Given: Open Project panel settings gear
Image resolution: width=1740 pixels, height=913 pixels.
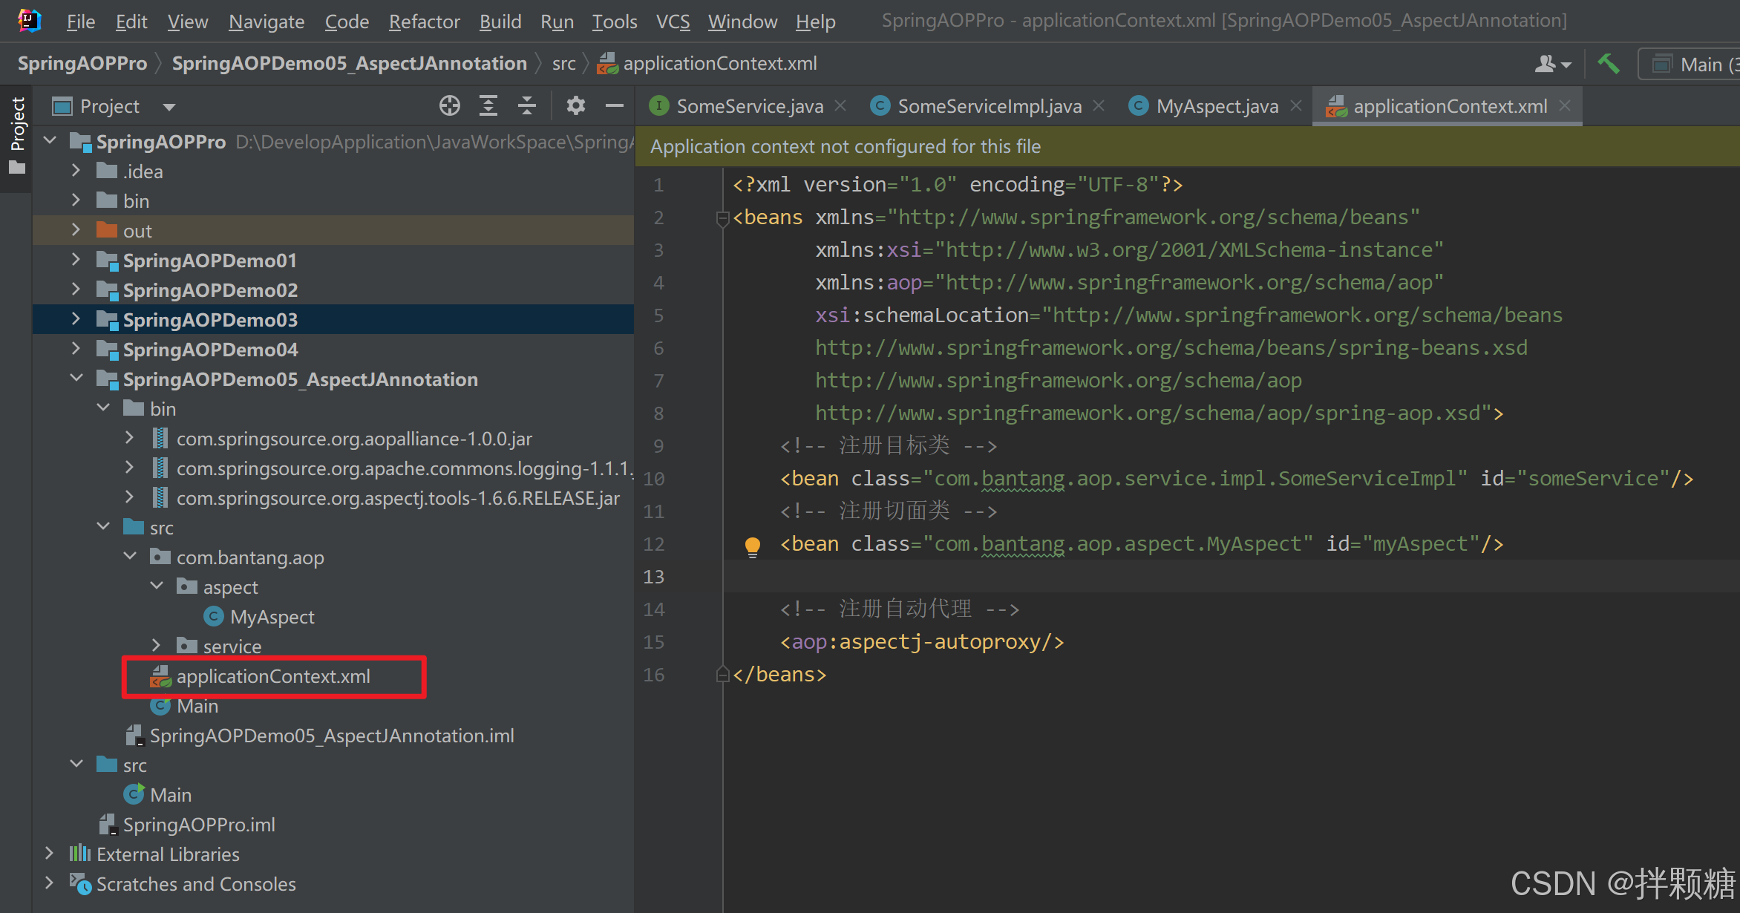Looking at the screenshot, I should [575, 106].
